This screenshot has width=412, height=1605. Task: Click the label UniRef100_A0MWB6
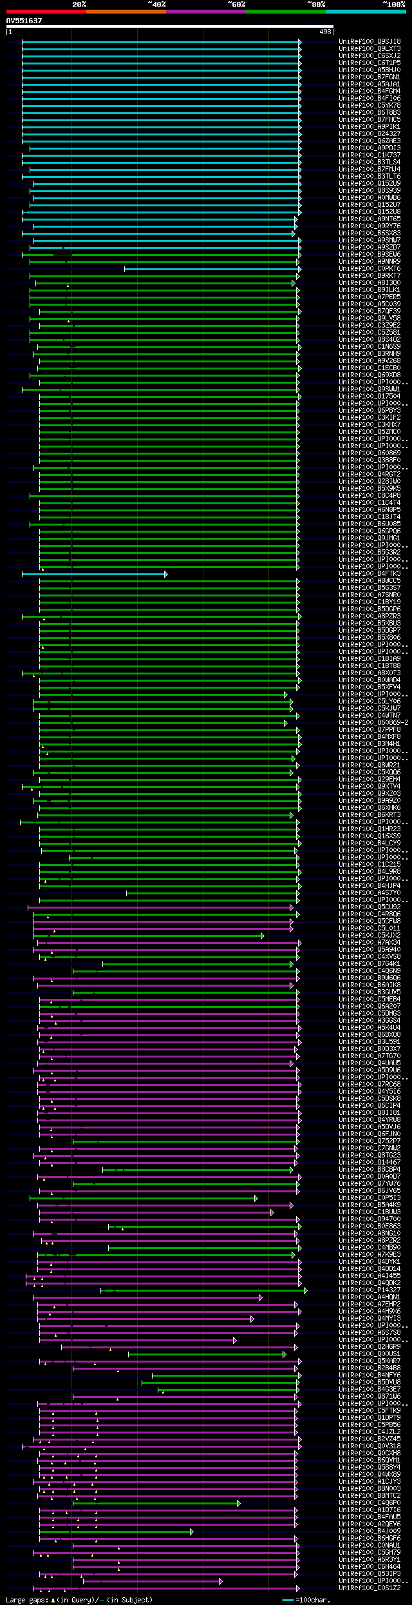[370, 198]
